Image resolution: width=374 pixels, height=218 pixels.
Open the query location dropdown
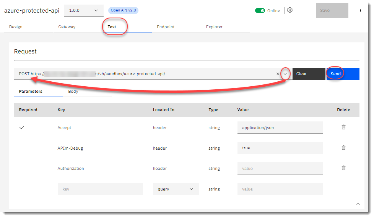(x=176, y=189)
